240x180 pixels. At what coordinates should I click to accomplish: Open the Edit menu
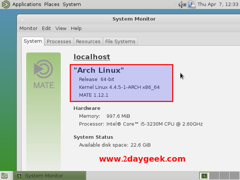46,28
